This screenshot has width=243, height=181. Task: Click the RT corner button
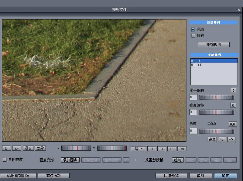pos(162,149)
